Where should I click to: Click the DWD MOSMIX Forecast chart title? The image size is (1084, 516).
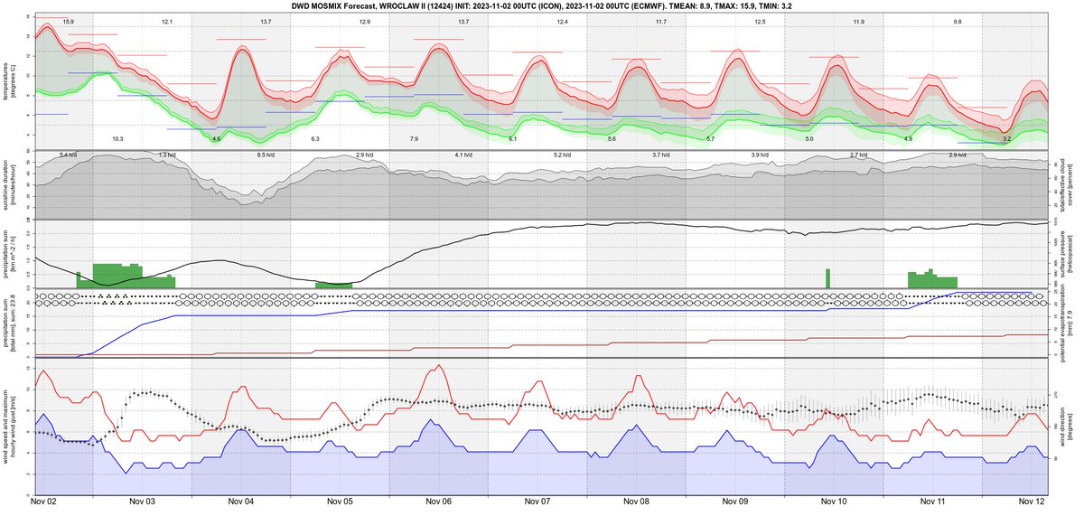point(541,5)
